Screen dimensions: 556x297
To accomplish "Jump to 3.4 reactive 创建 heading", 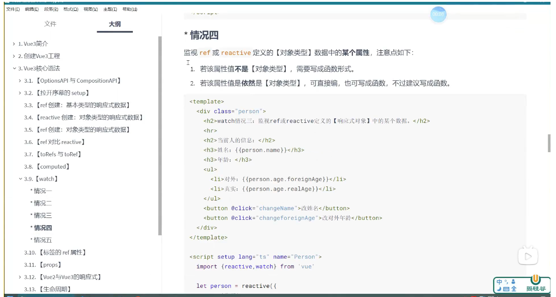I will coord(84,118).
